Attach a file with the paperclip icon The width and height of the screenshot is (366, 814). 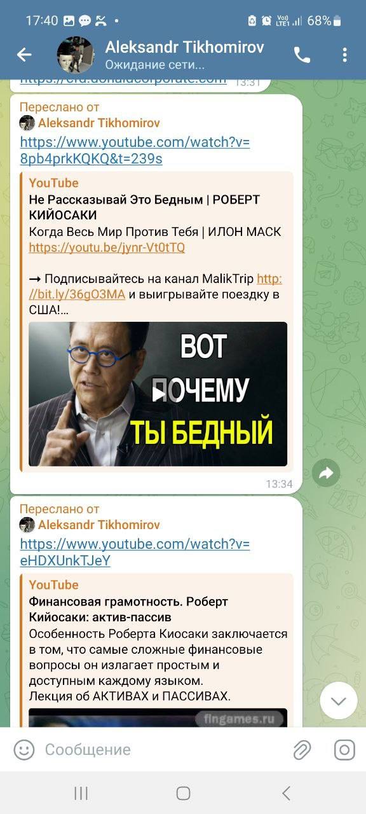(x=302, y=750)
